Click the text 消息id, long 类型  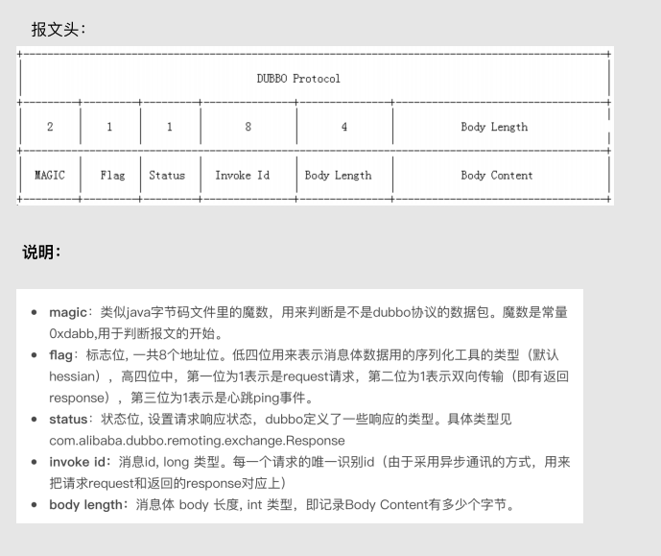click(169, 462)
